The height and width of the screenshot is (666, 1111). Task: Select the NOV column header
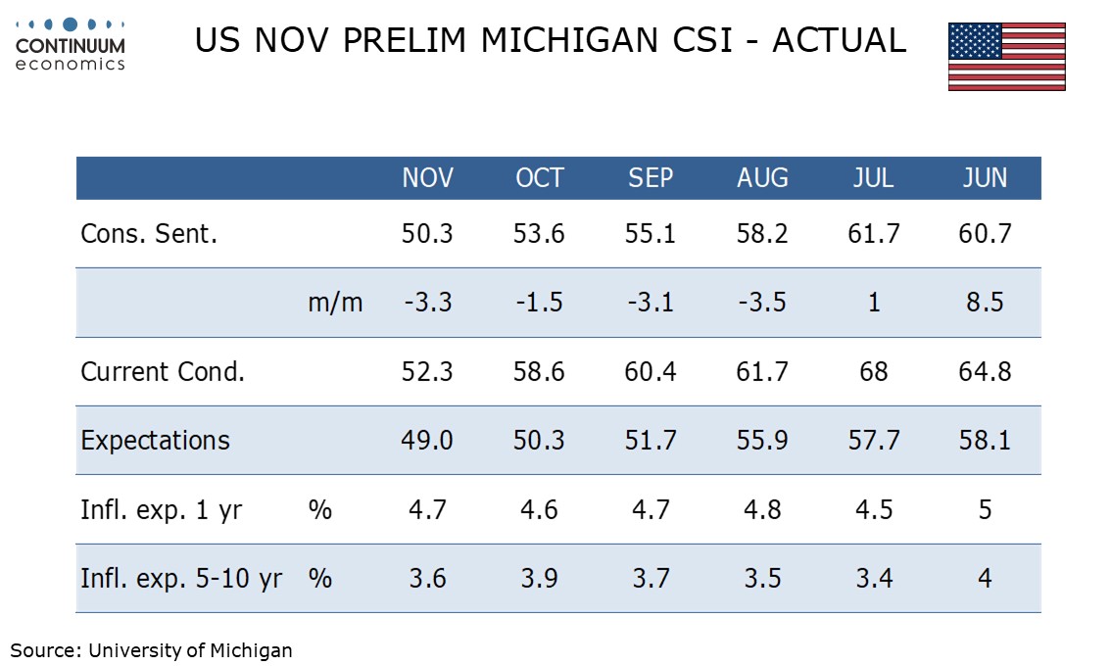coord(427,177)
